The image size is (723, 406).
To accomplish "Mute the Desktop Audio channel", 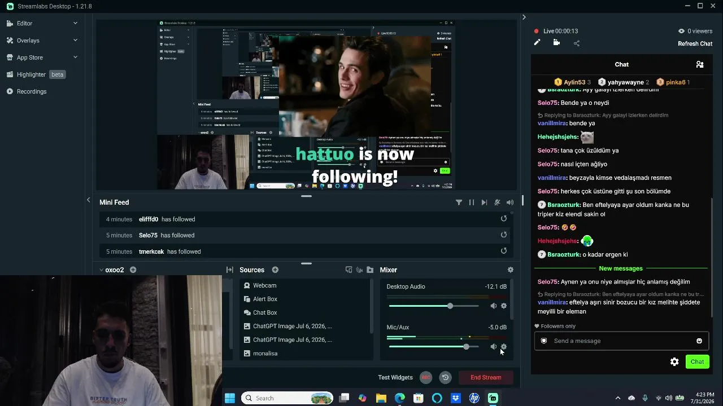I will pyautogui.click(x=493, y=306).
